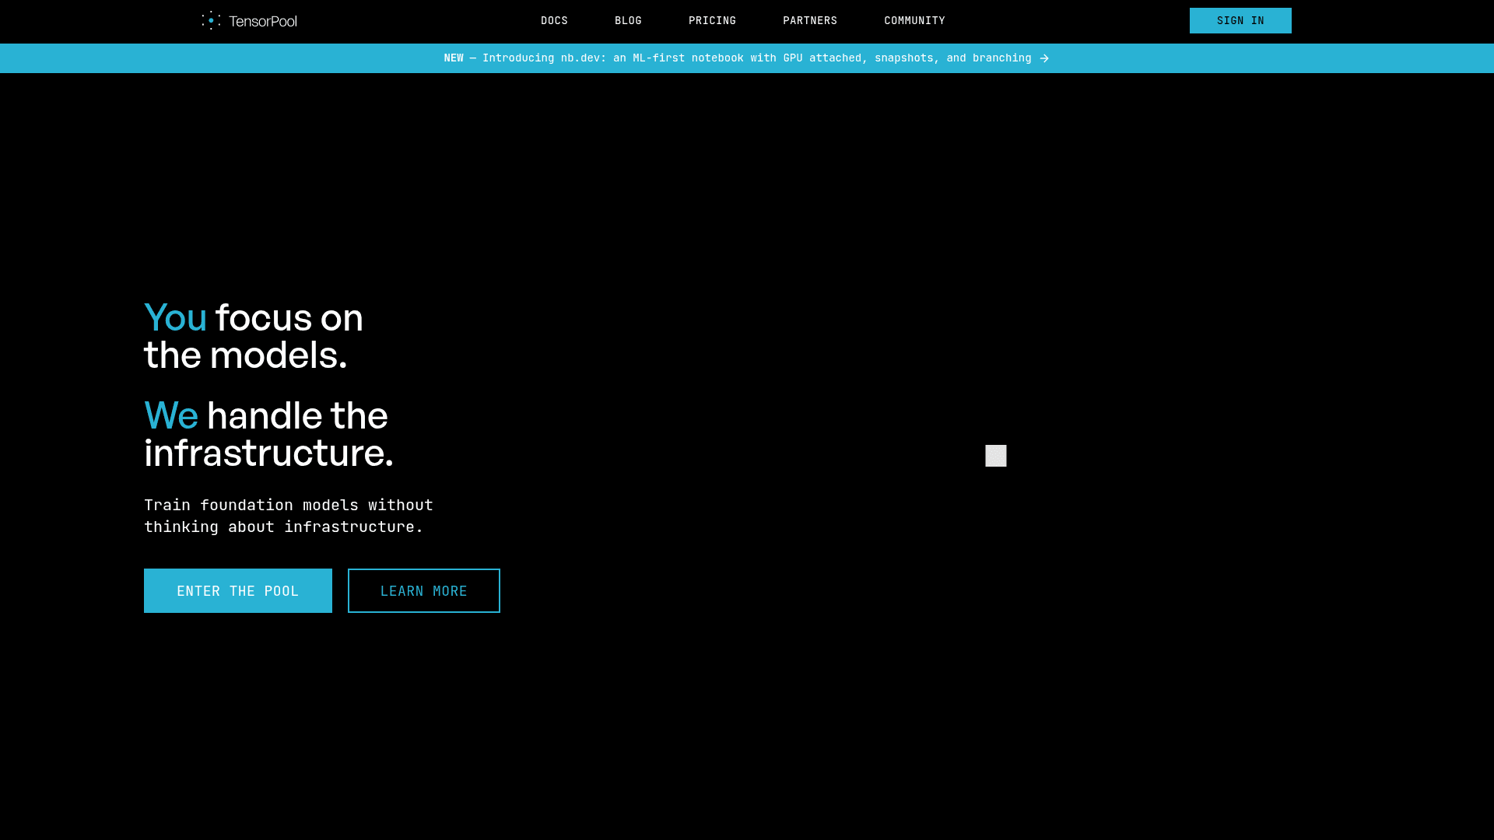The height and width of the screenshot is (840, 1494).
Task: Click the Learn More button
Action: [x=424, y=591]
